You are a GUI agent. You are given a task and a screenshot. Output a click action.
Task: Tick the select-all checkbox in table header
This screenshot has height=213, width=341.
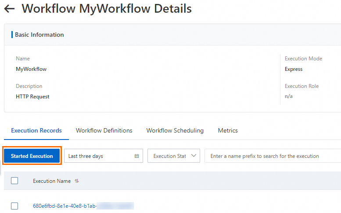click(14, 181)
